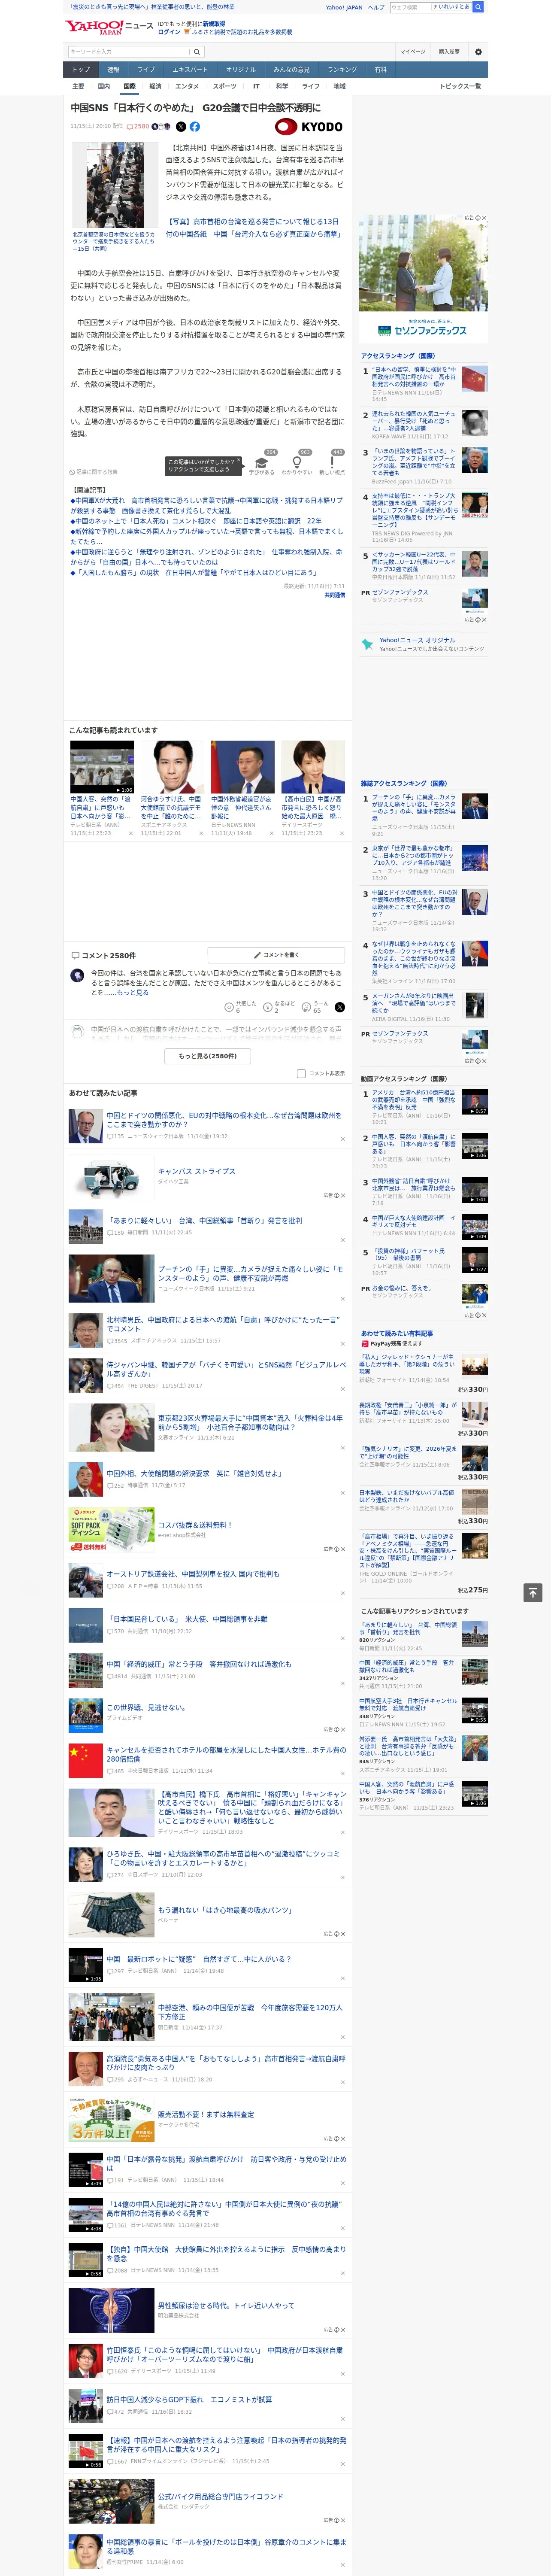Open 竹田恒泰氏 article link

click(x=225, y=2355)
